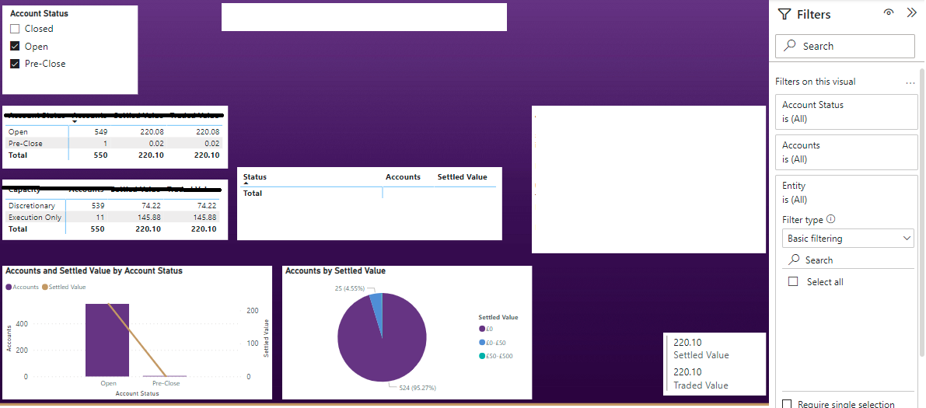Viewport: 926px width, 408px height.
Task: Select the Execution Only table row
Action: click(112, 218)
